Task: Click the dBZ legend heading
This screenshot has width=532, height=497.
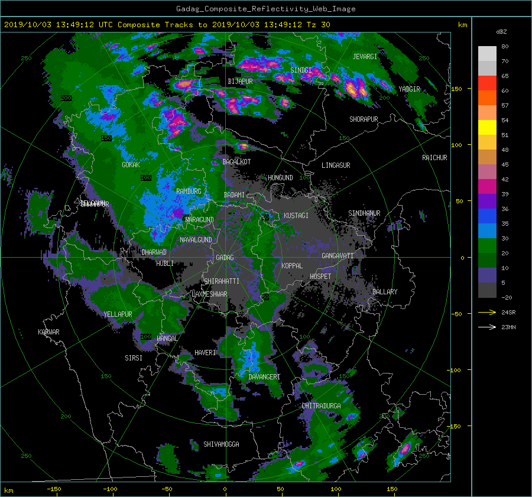Action: [x=501, y=31]
